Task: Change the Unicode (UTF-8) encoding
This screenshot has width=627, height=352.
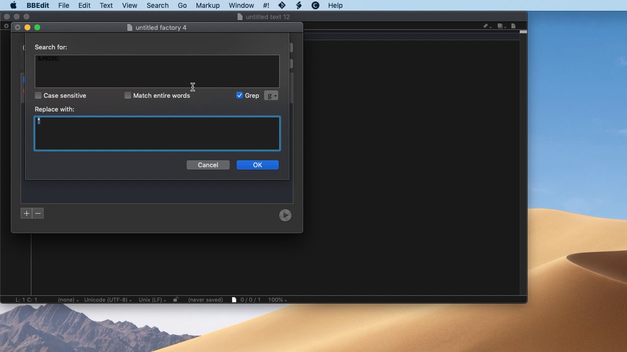Action: (108, 300)
